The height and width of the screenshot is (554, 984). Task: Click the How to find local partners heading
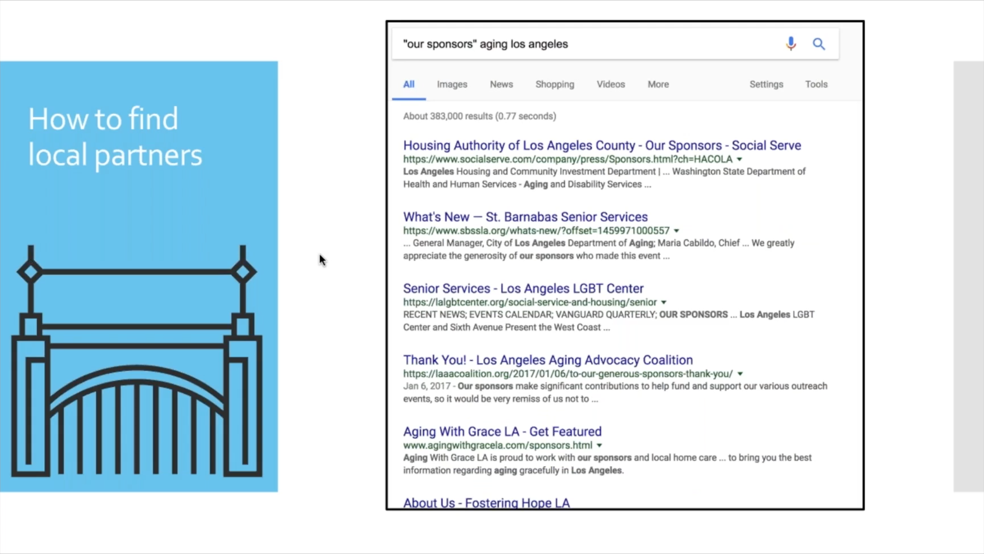115,137
